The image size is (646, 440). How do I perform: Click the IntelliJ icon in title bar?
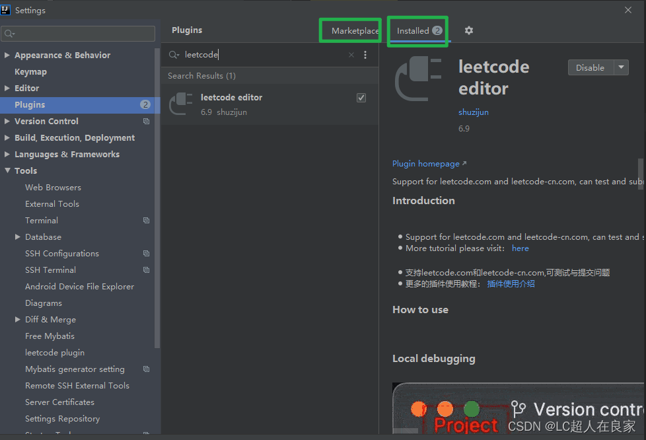(5, 10)
